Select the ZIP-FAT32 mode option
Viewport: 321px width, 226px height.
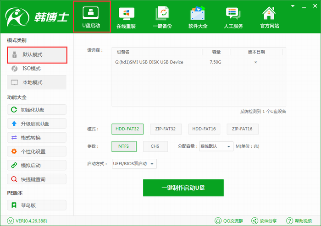click(x=166, y=129)
